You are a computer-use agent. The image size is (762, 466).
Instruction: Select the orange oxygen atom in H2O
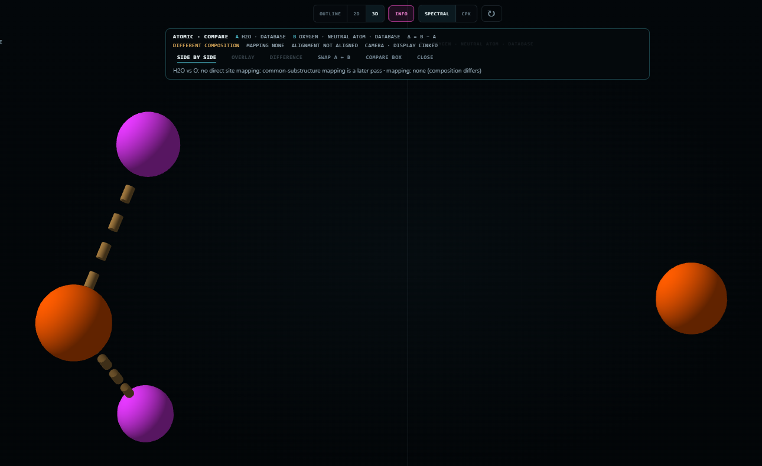[x=74, y=323]
